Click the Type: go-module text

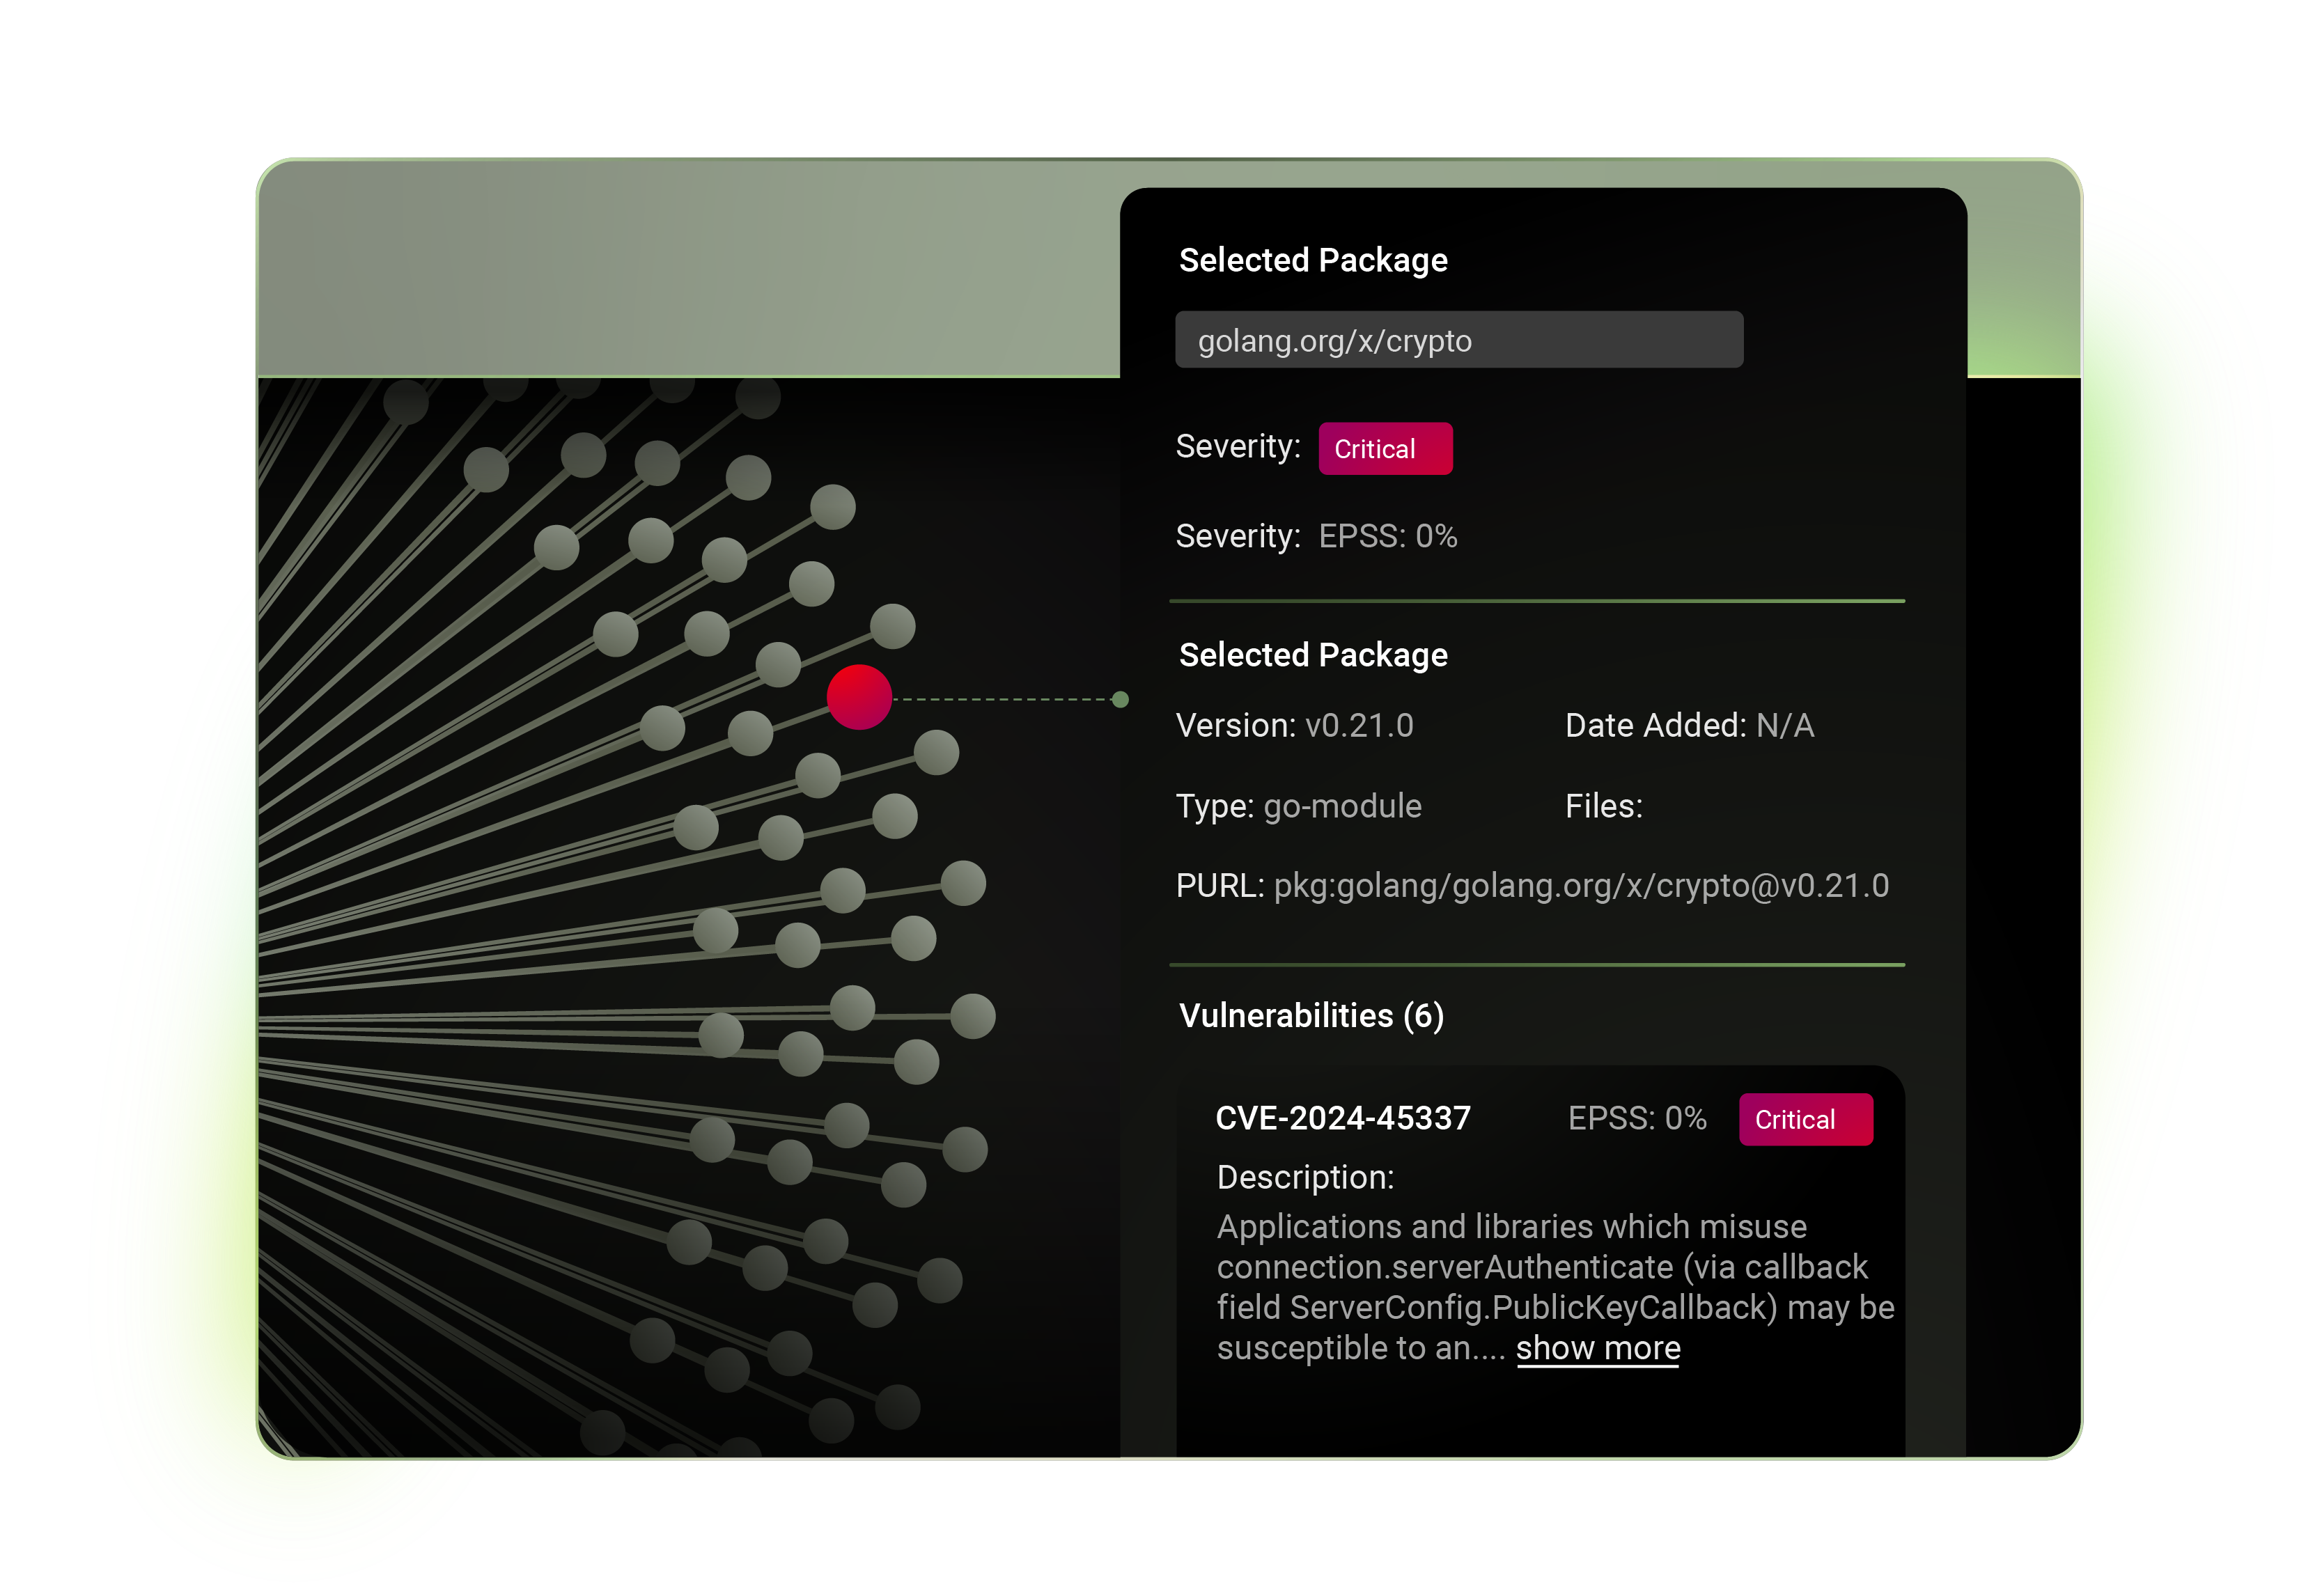pos(1298,806)
